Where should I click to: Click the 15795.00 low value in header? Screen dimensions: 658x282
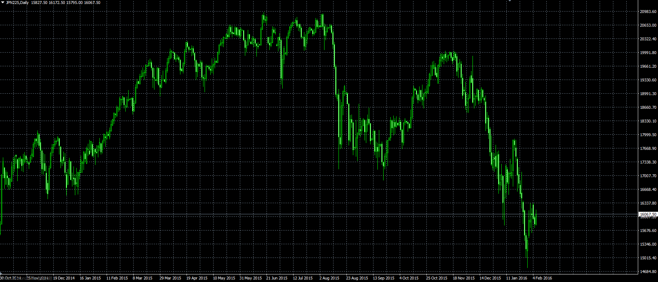pos(75,3)
